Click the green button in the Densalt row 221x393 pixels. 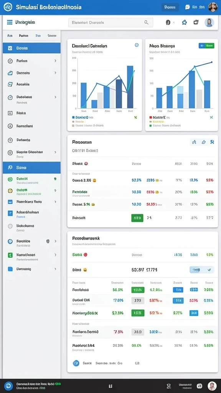click(x=137, y=218)
